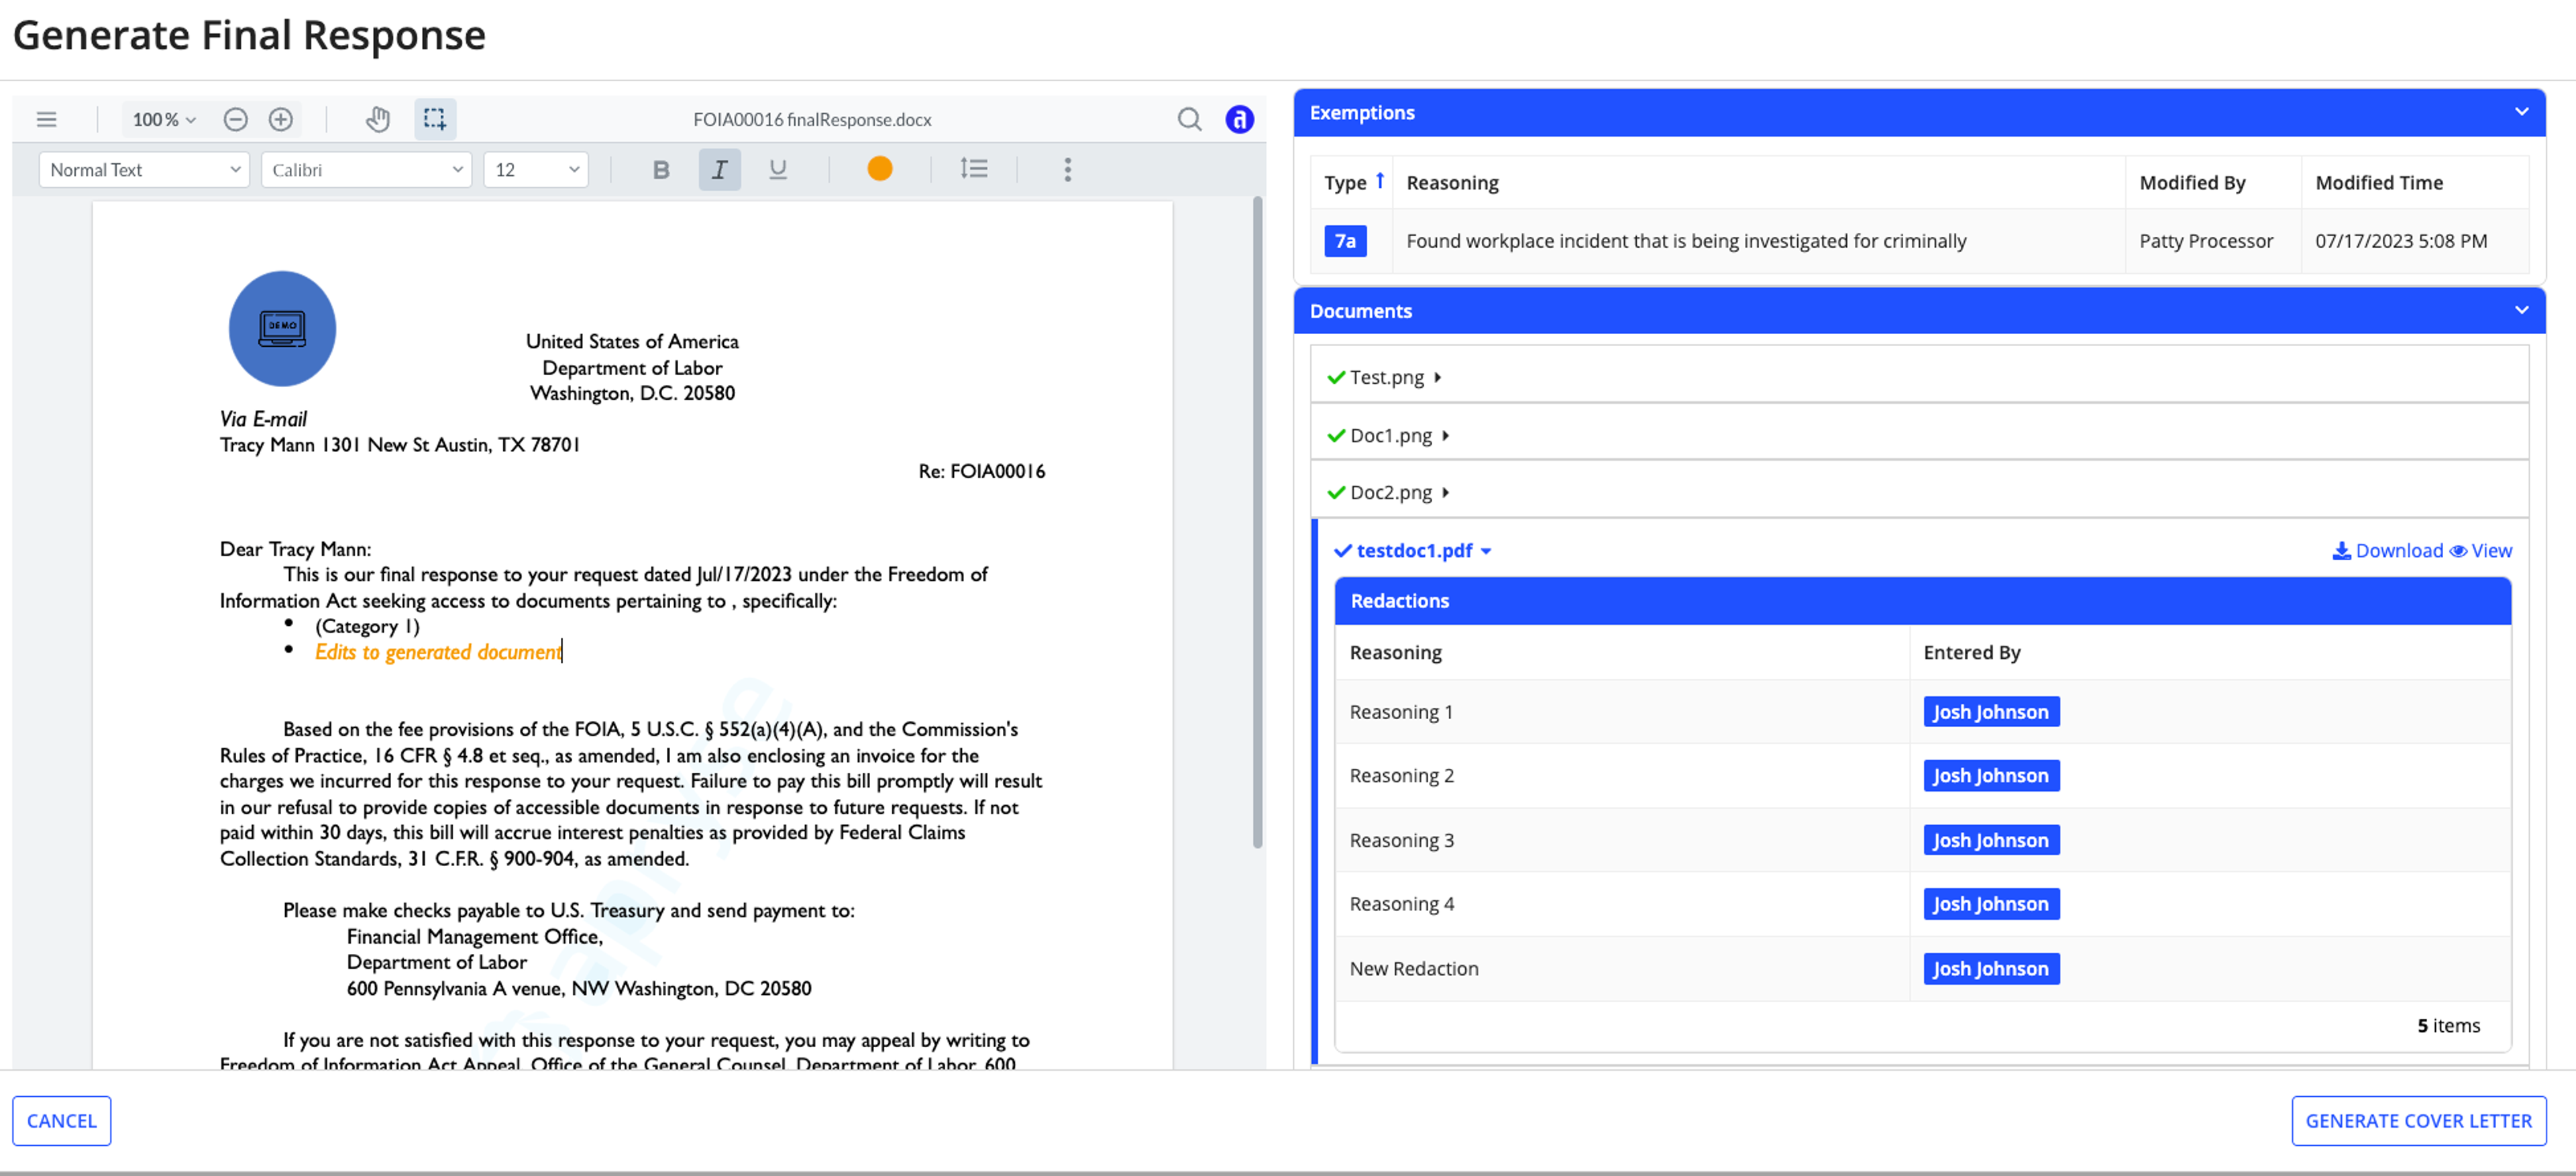Click the Reasoning column header in Exemptions
This screenshot has width=2576, height=1176.
(1452, 182)
